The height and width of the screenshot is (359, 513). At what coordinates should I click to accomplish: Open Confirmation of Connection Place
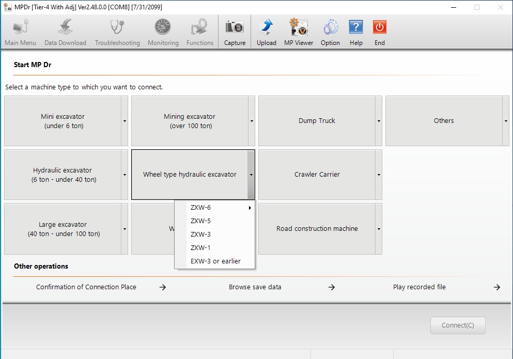(86, 287)
